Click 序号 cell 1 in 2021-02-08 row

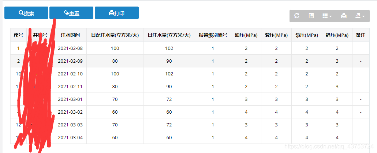[18, 48]
